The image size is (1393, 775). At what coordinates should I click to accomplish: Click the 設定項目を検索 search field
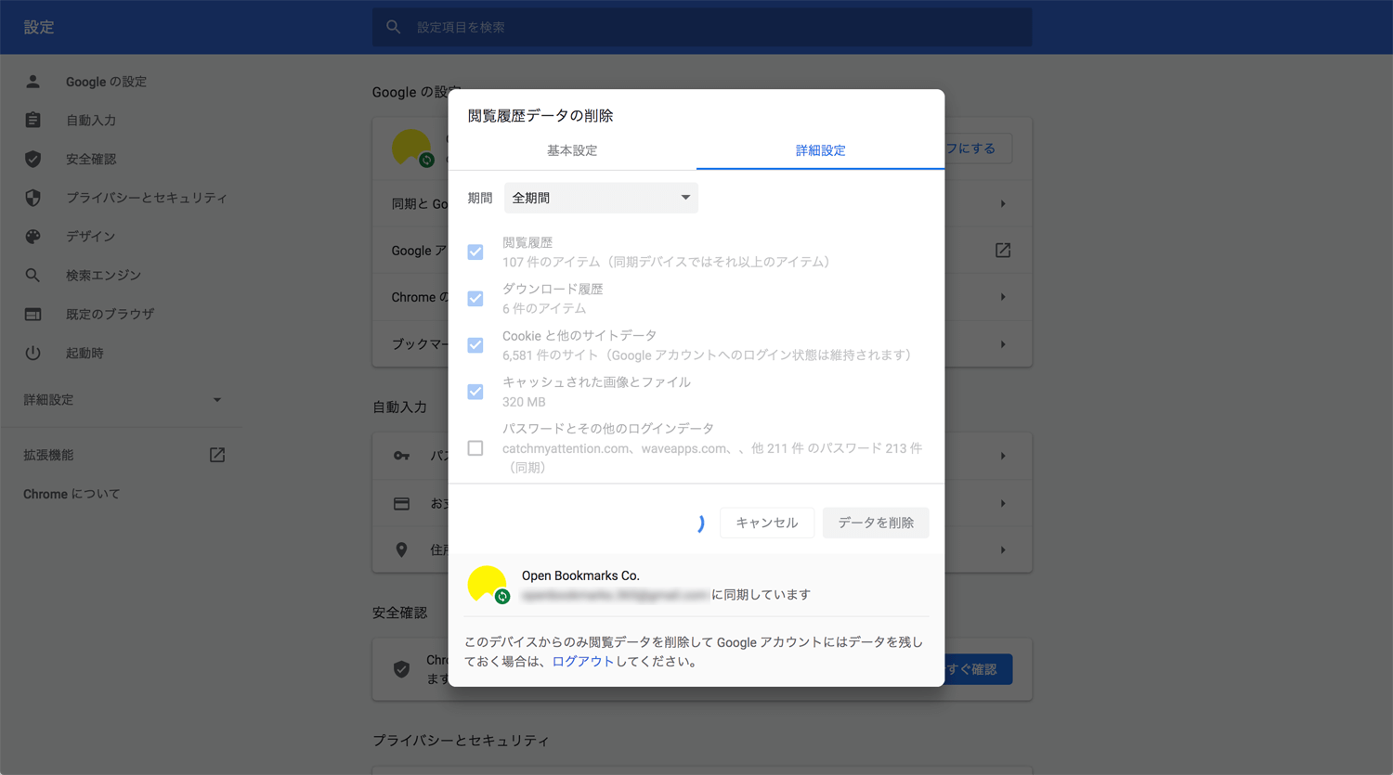(x=702, y=28)
